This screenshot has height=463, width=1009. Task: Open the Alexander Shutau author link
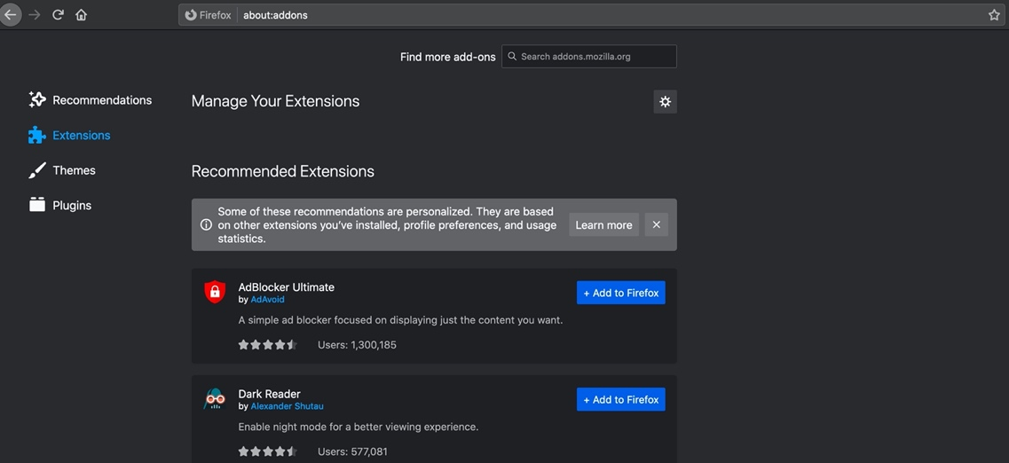[x=287, y=406]
